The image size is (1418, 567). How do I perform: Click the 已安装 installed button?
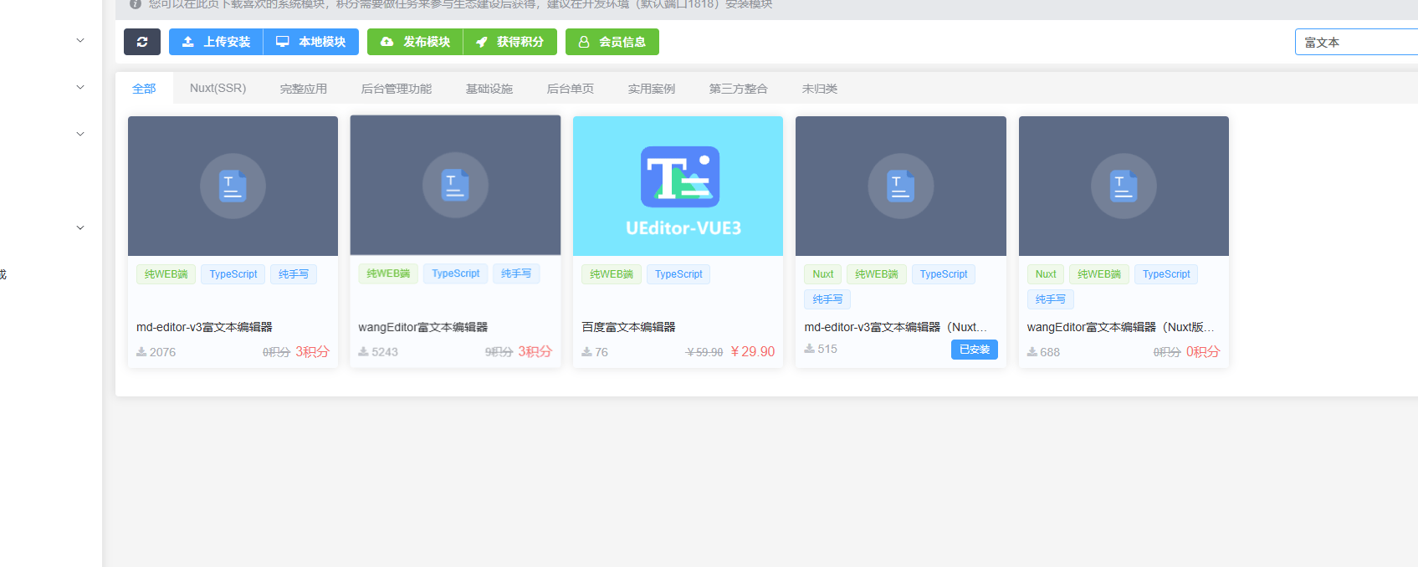coord(975,350)
